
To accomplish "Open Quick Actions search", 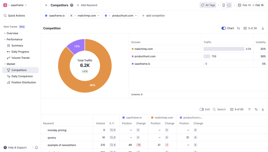I will (14, 15).
